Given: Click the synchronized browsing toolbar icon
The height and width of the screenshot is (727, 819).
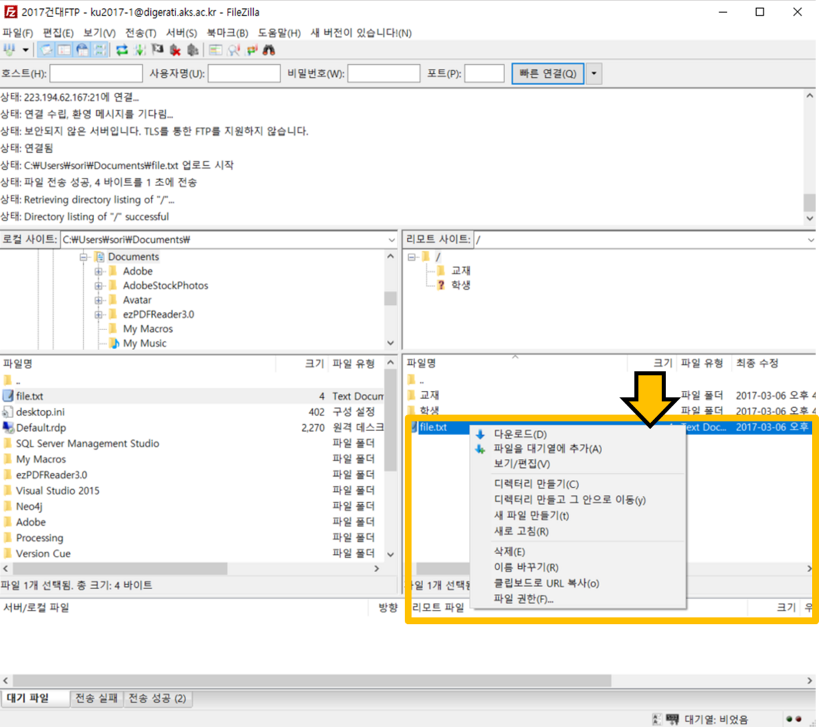Looking at the screenshot, I should (252, 50).
